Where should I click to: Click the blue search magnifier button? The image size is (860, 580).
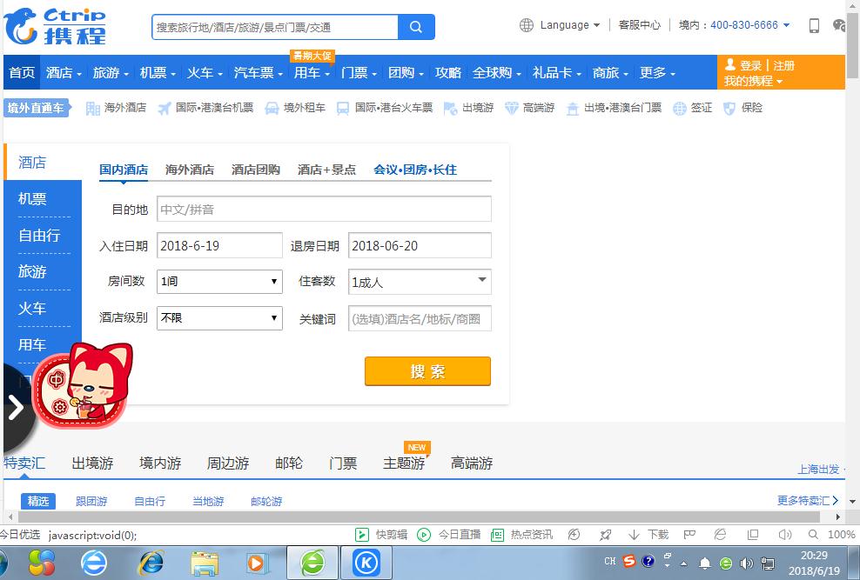coord(415,27)
